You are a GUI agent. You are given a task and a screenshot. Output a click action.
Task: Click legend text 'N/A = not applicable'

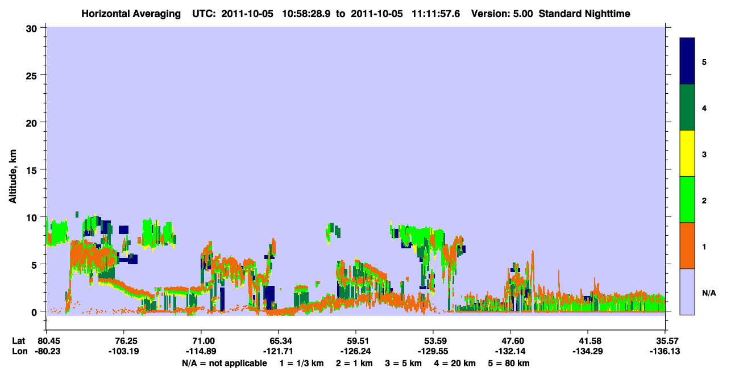pos(225,363)
